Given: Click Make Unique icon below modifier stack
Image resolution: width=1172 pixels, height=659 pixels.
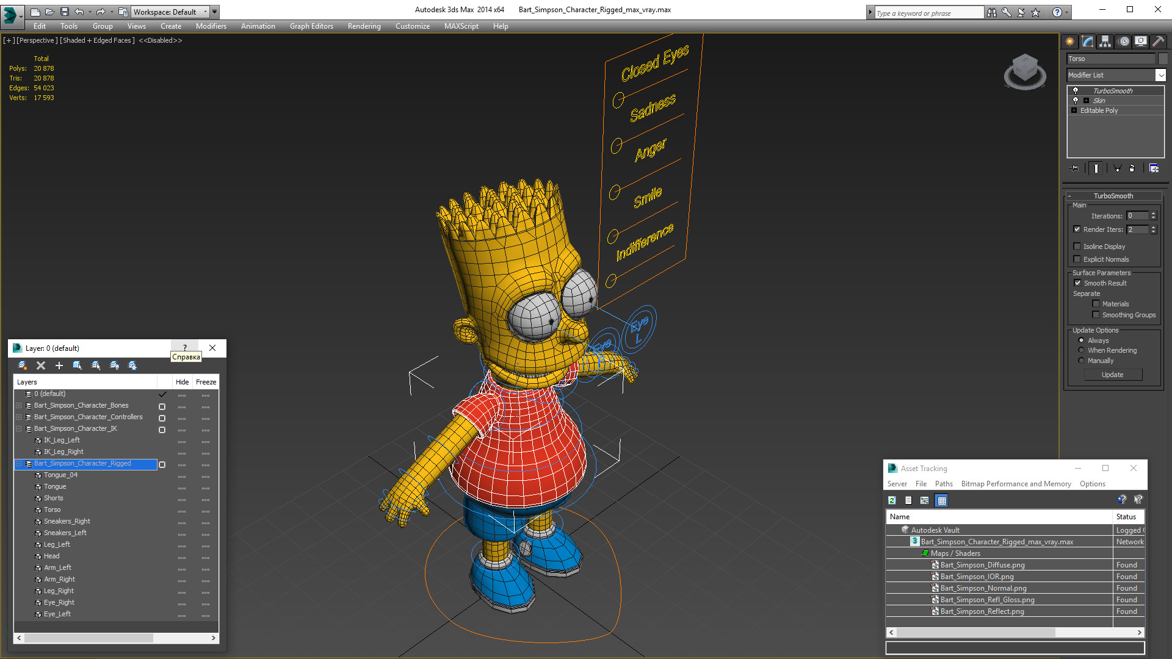Looking at the screenshot, I should click(x=1117, y=168).
